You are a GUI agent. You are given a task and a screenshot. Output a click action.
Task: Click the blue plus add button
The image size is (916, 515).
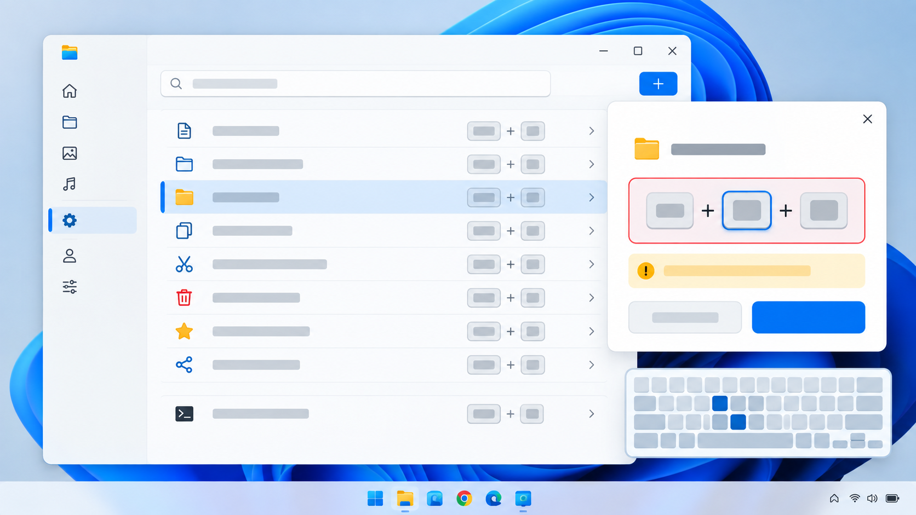(658, 84)
